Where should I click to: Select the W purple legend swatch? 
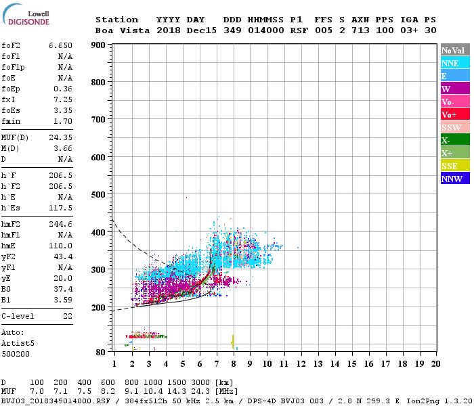455,89
